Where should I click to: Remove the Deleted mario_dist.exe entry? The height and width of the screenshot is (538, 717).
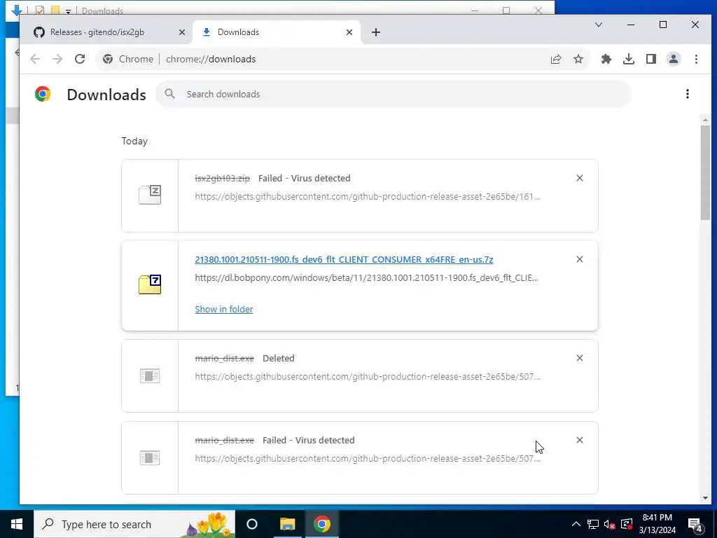point(579,358)
